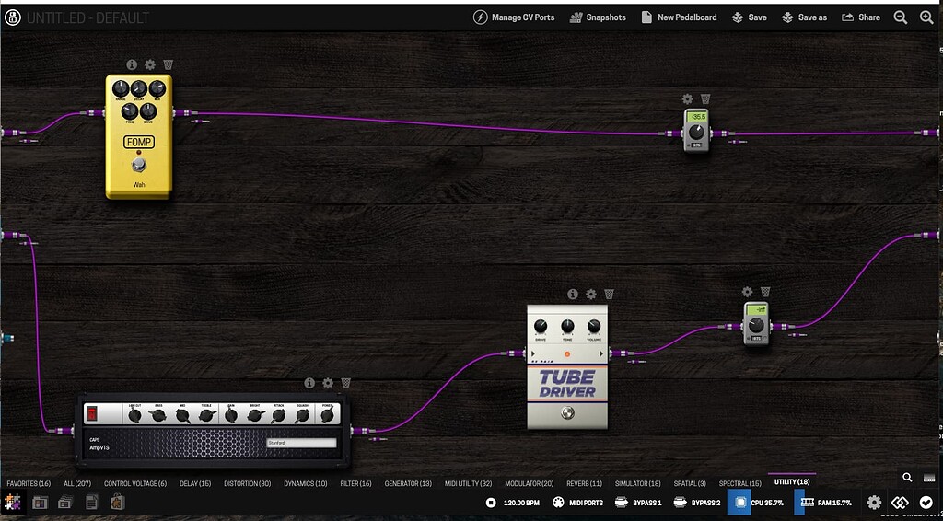This screenshot has width=943, height=521.
Task: Open the pedalboards library icon
Action: [40, 503]
